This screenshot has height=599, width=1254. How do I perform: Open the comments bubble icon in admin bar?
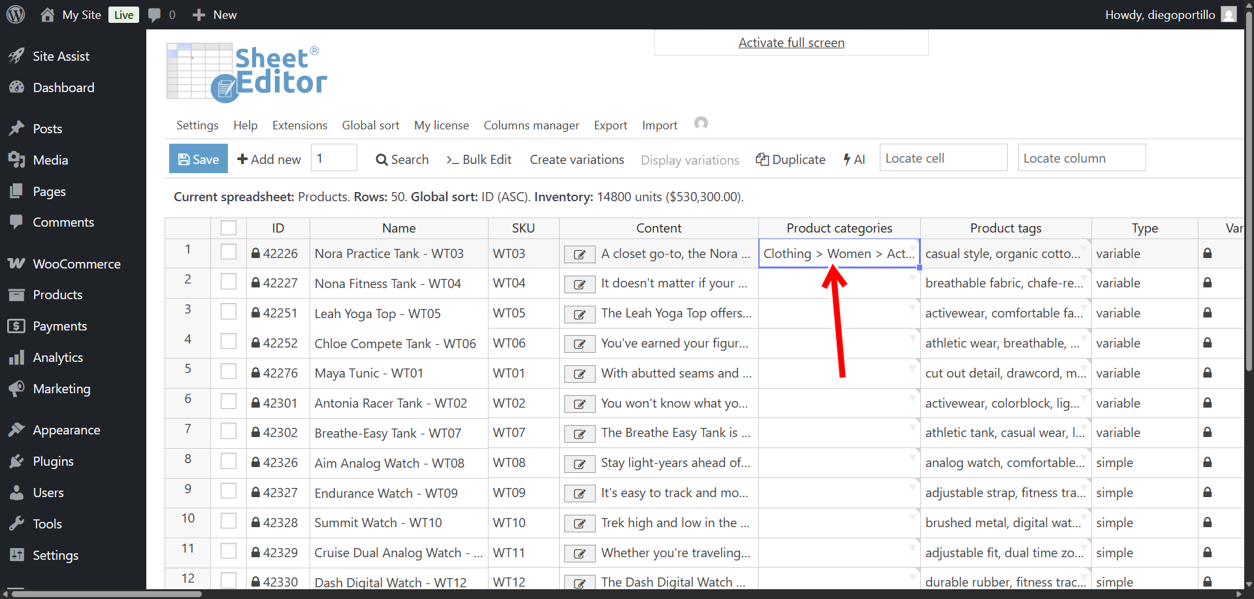click(154, 15)
